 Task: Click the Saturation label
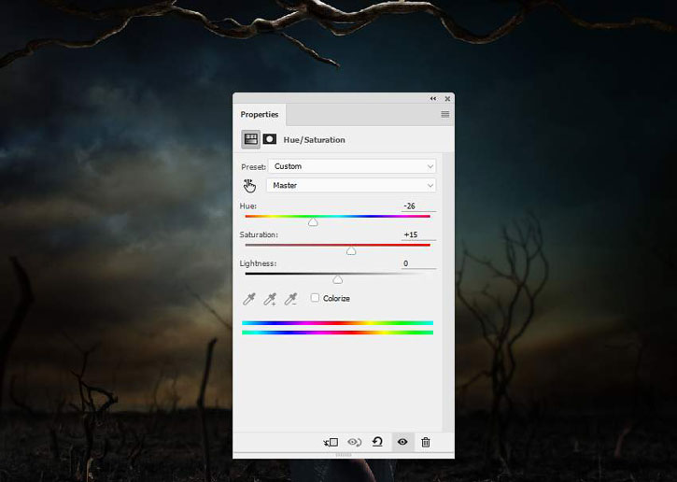click(259, 234)
